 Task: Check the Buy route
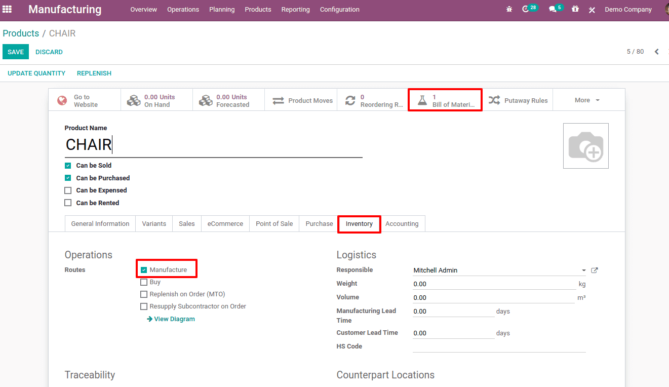click(144, 282)
